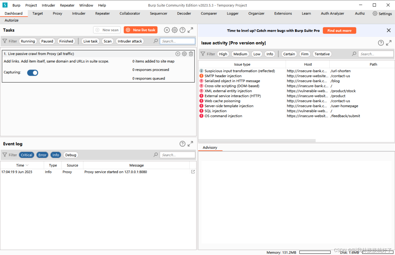This screenshot has width=395, height=255.
Task: Open the Burp menu
Action: tap(16, 5)
